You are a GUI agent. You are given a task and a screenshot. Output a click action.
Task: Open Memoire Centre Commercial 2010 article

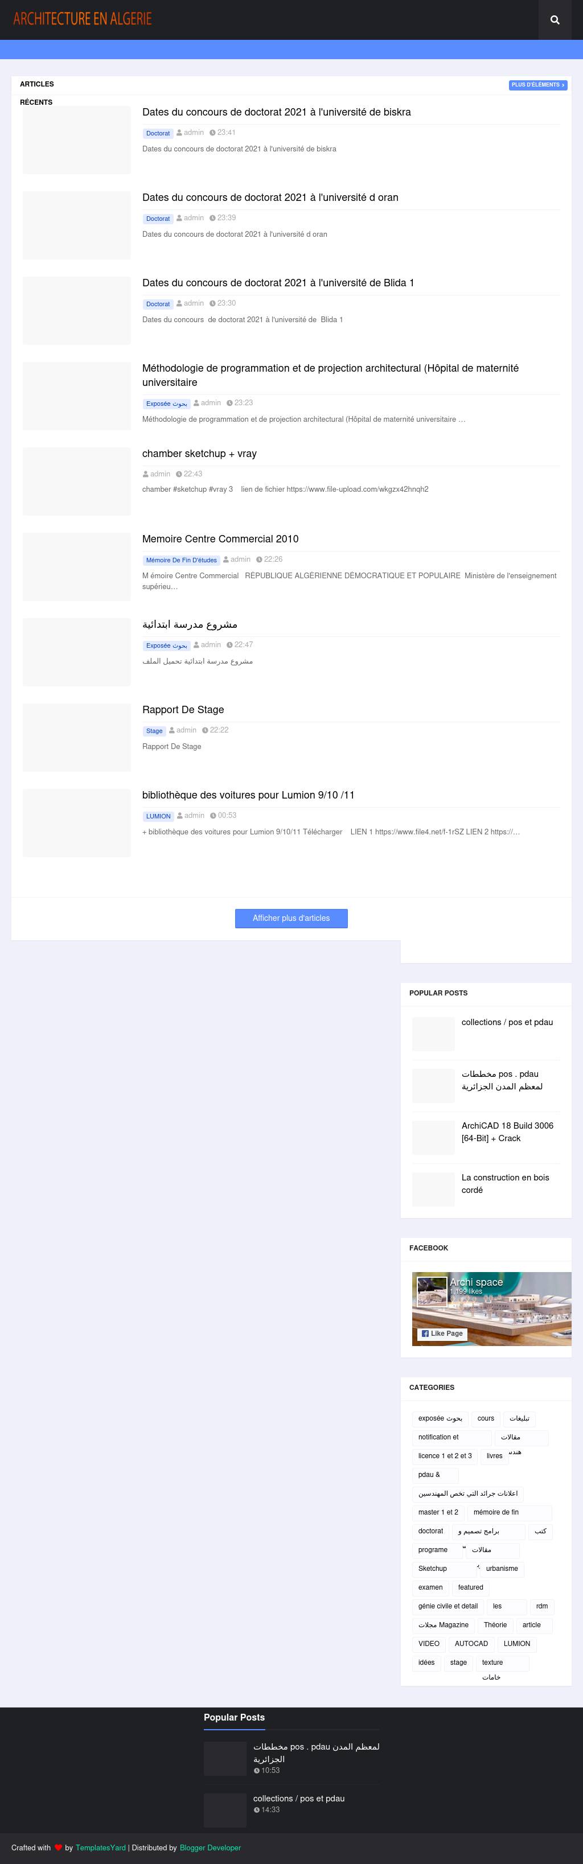(x=220, y=539)
